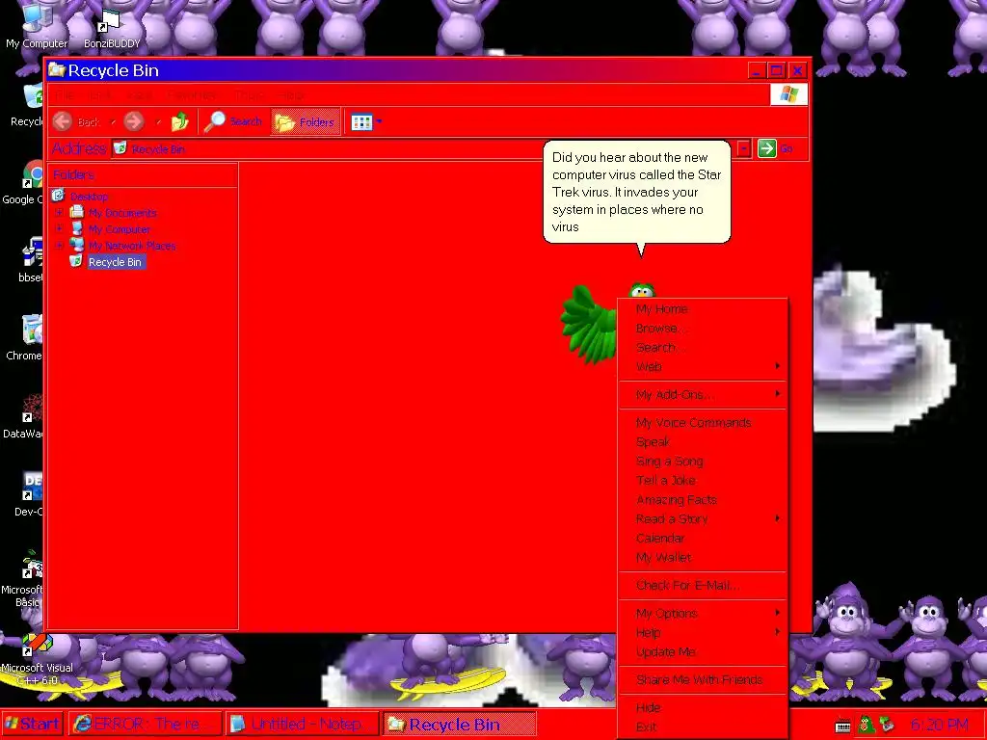Choose Browse... from Bonzi menu

click(x=703, y=329)
